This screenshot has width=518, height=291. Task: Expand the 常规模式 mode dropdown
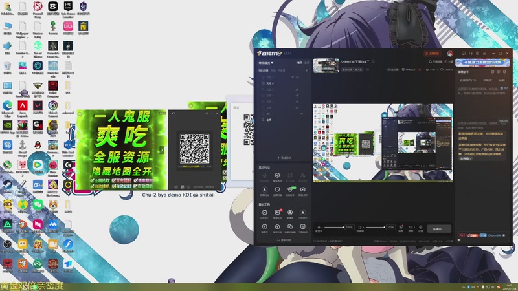tap(266, 63)
